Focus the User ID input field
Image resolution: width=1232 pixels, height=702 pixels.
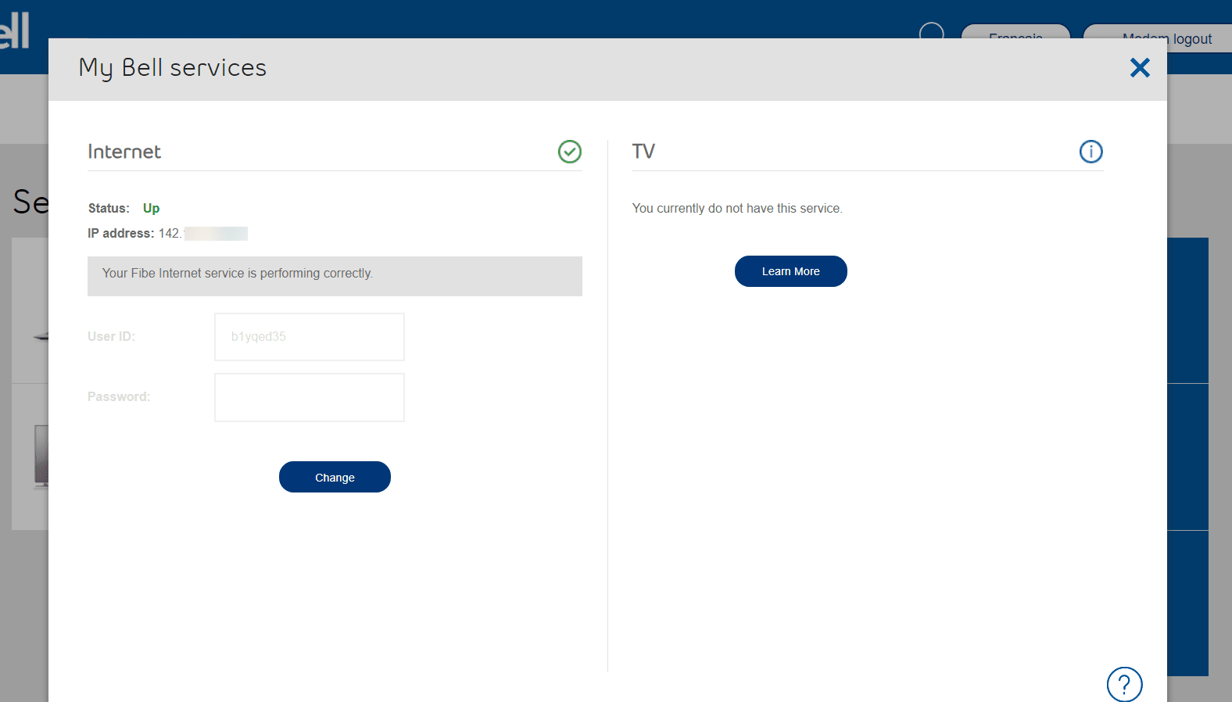(310, 337)
